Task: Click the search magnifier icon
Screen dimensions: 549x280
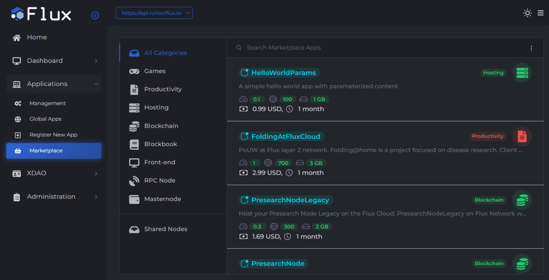Action: click(x=239, y=48)
